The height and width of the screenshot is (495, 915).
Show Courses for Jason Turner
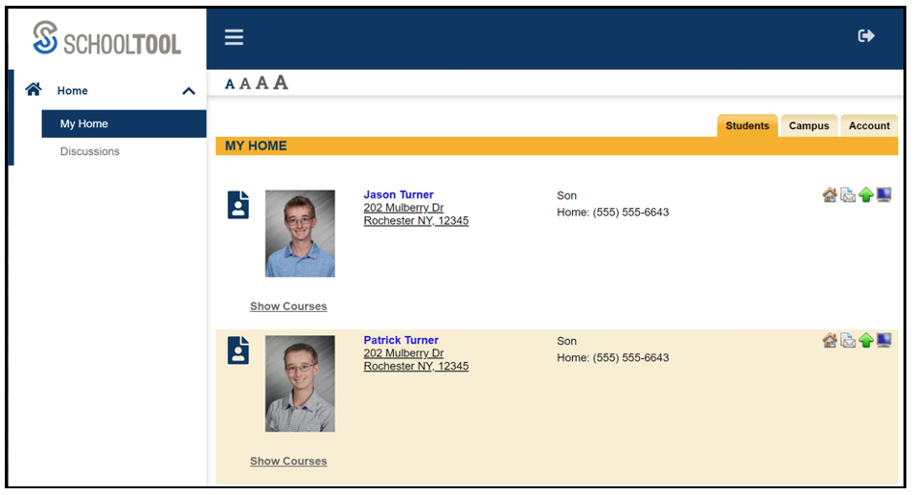[288, 306]
